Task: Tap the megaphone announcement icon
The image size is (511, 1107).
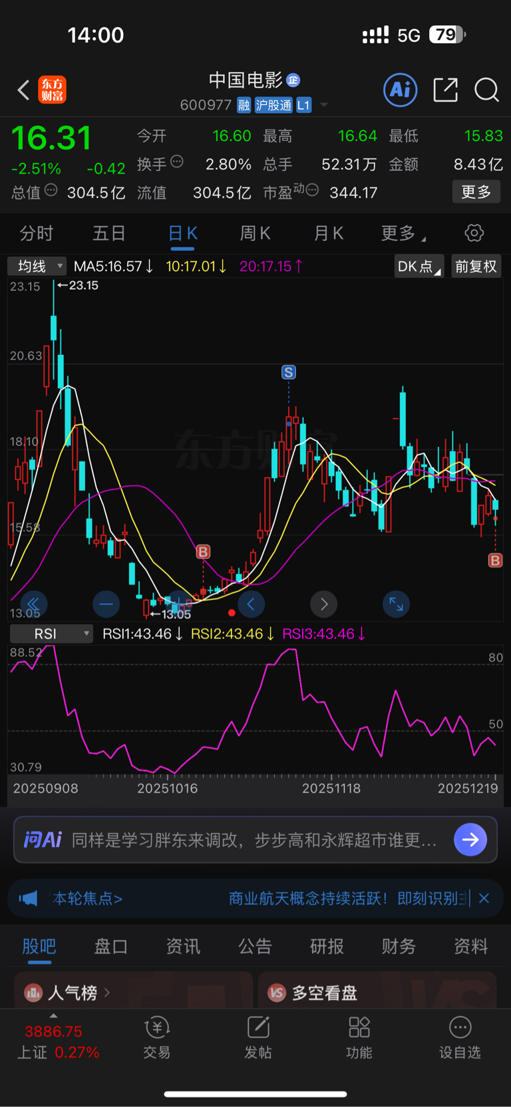Action: pyautogui.click(x=28, y=899)
